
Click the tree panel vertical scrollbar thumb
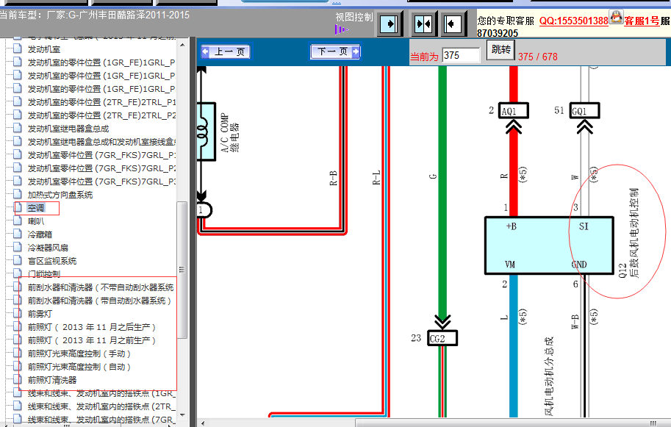click(x=182, y=270)
